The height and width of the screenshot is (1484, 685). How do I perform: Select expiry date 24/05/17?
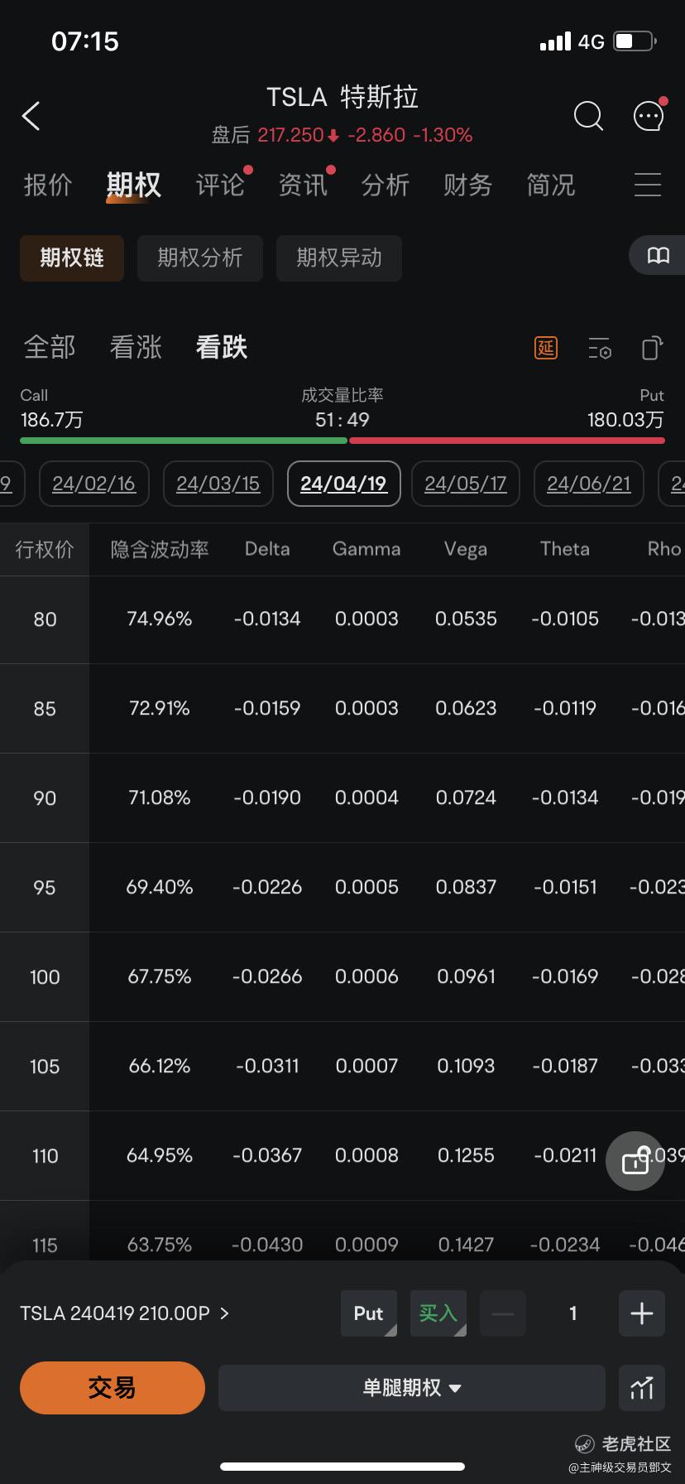point(466,484)
